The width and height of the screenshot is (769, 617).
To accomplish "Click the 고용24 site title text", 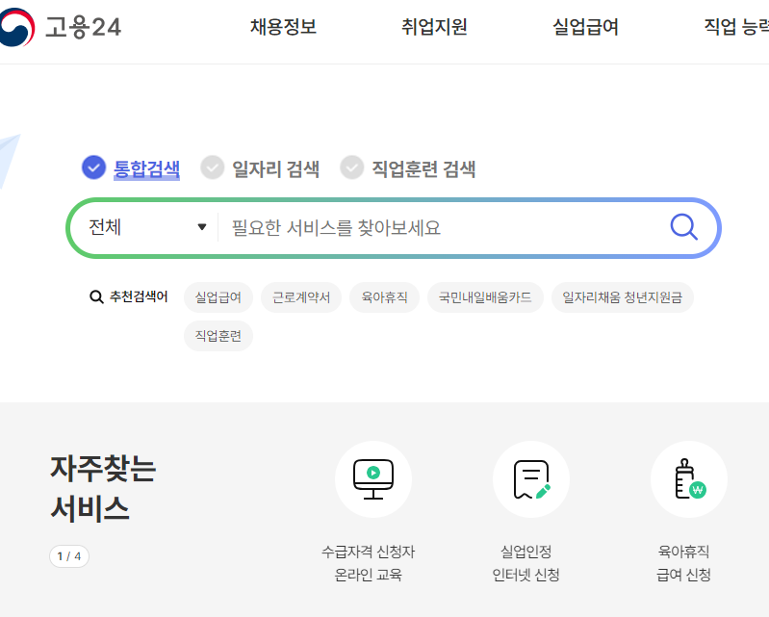I will click(83, 27).
